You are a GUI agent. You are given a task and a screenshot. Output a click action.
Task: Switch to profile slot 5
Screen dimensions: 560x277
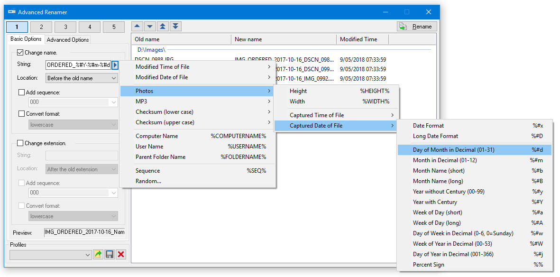coord(114,27)
